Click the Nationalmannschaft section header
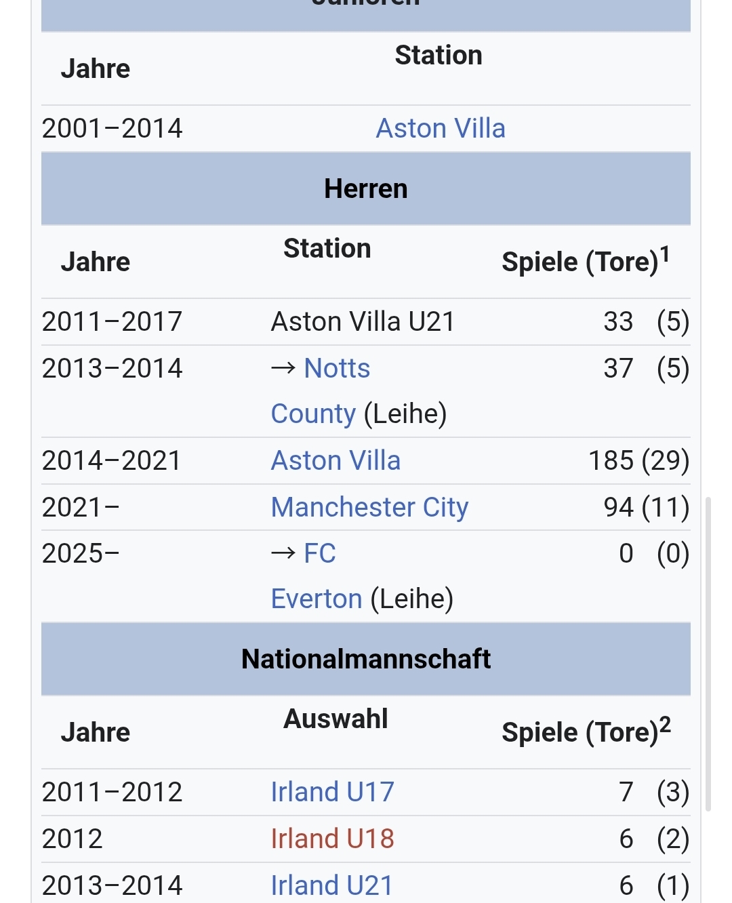Image resolution: width=732 pixels, height=903 pixels. pos(366,659)
